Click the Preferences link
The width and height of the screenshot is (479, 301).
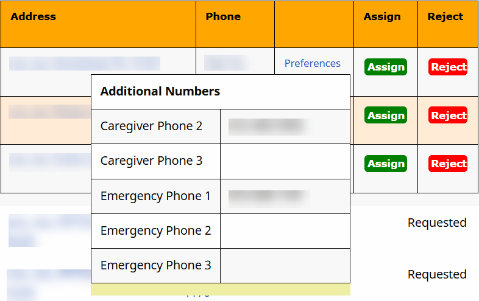coord(312,63)
